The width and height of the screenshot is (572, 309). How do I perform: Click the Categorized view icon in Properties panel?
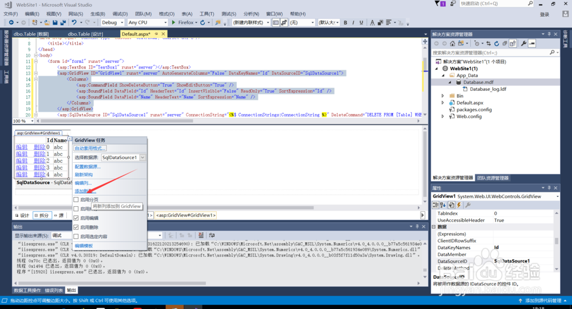coord(435,205)
